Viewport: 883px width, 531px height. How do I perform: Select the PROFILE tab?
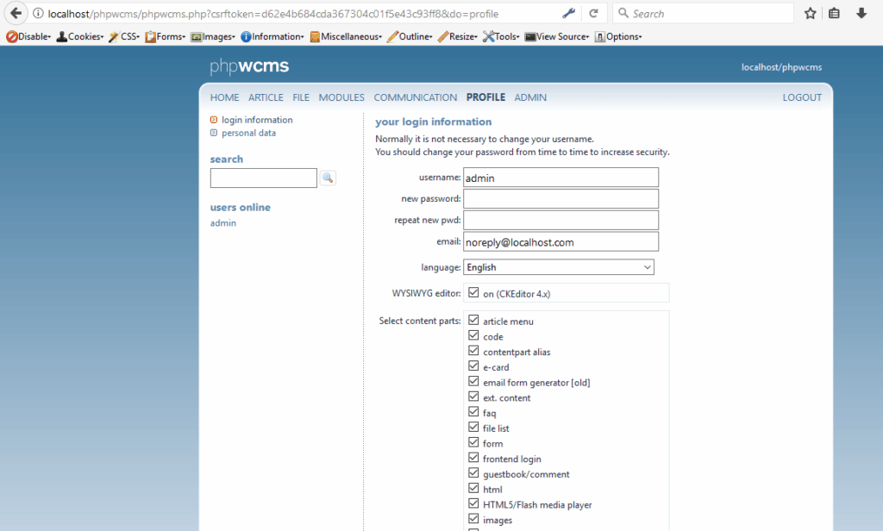tap(486, 97)
